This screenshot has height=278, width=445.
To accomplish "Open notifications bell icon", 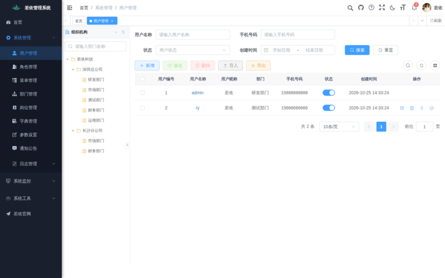I will 414,8.
